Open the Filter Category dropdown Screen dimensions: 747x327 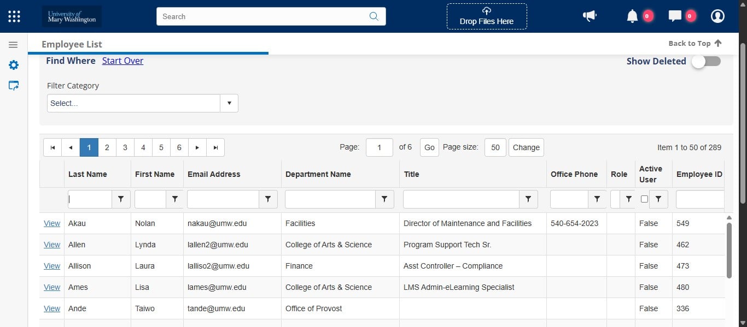coord(229,103)
